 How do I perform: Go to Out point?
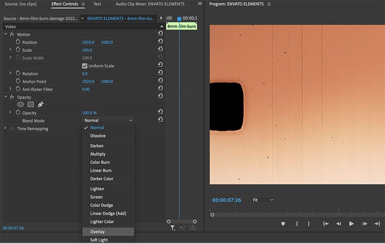(x=377, y=224)
